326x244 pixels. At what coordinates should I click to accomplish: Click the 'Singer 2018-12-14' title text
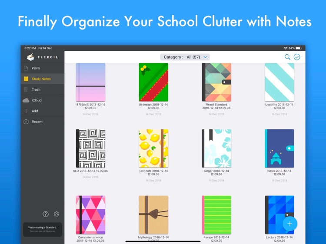click(216, 171)
